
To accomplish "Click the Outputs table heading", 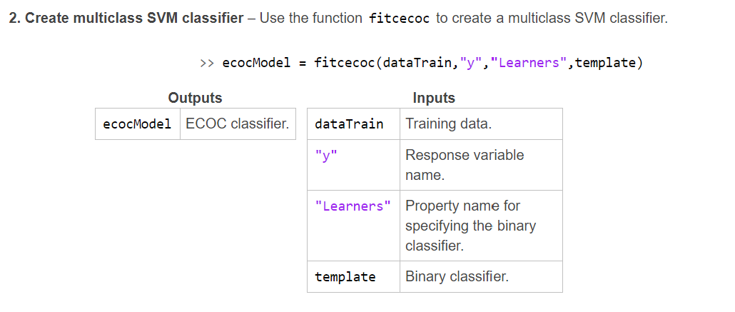I will click(x=195, y=98).
